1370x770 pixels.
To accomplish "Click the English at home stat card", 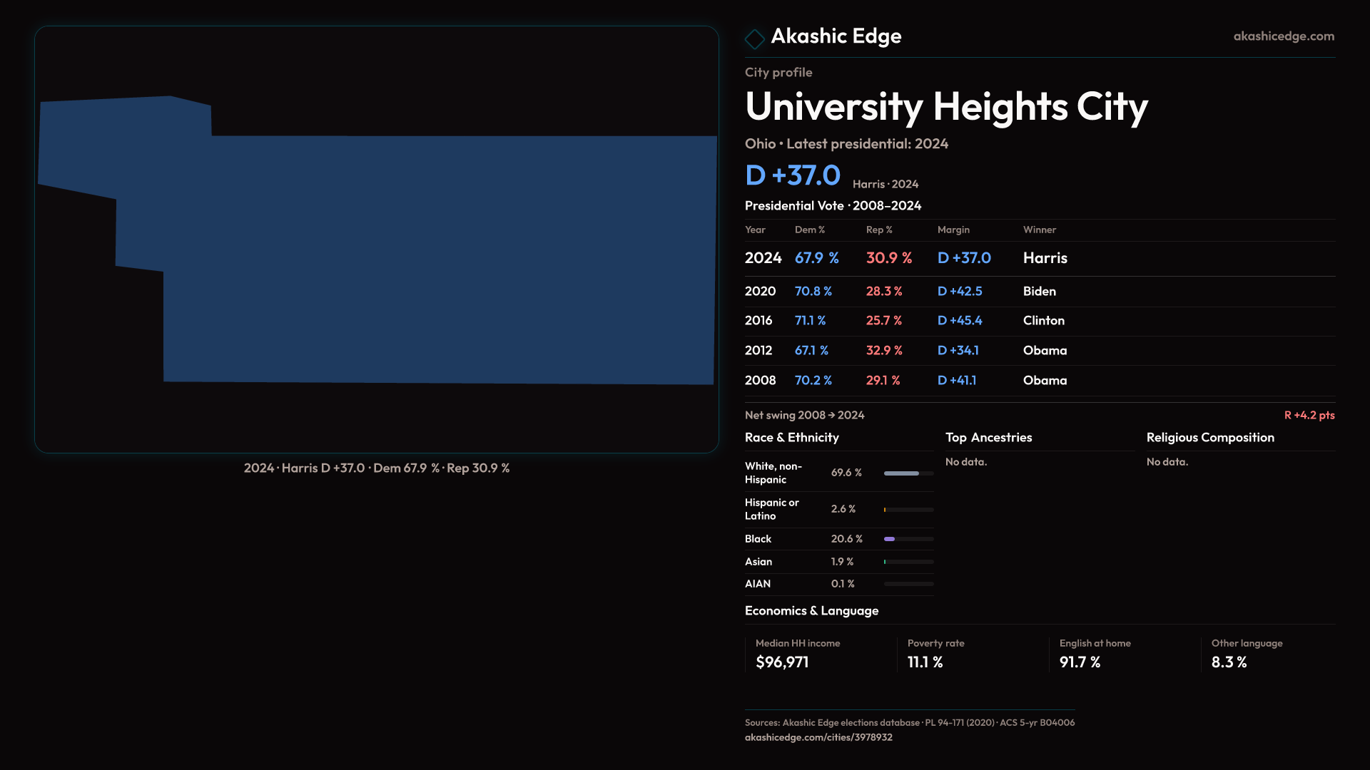I will click(x=1095, y=654).
